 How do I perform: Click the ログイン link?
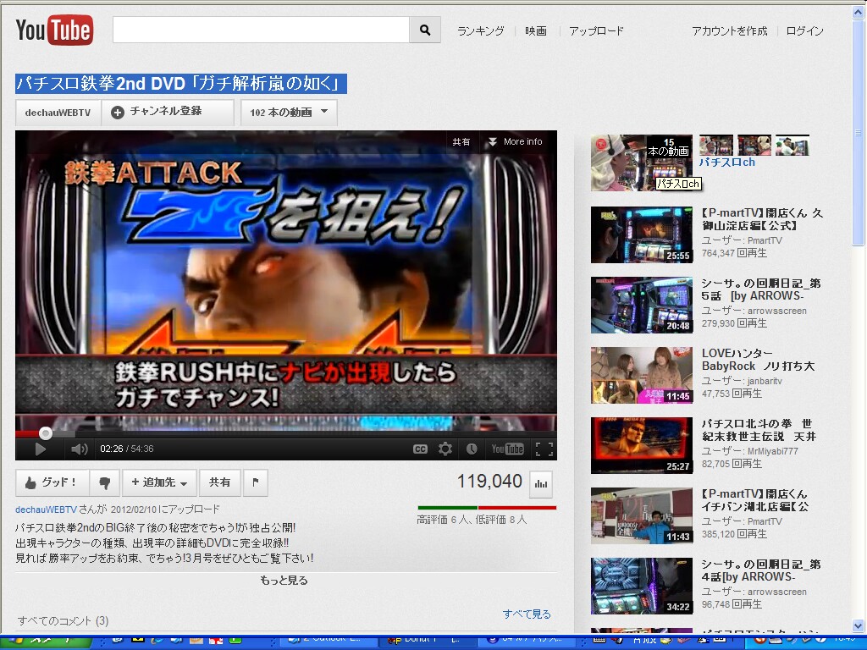pyautogui.click(x=804, y=31)
